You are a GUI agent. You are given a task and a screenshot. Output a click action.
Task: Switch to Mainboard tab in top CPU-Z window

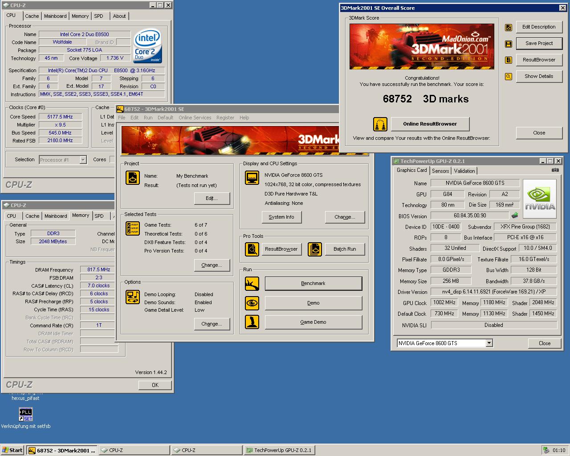pos(55,16)
